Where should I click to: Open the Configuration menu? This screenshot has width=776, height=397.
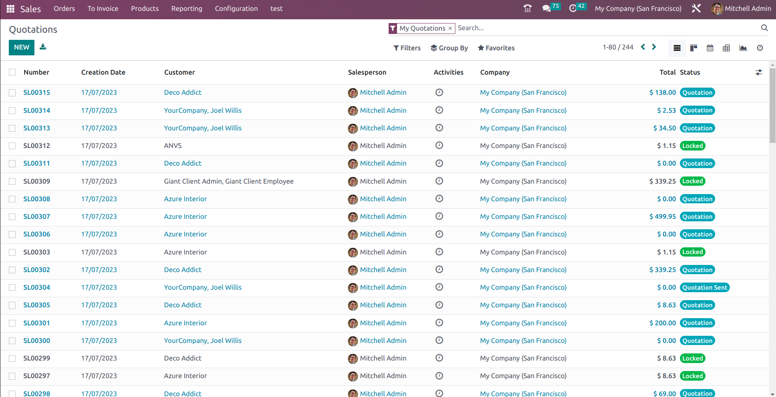coord(236,8)
